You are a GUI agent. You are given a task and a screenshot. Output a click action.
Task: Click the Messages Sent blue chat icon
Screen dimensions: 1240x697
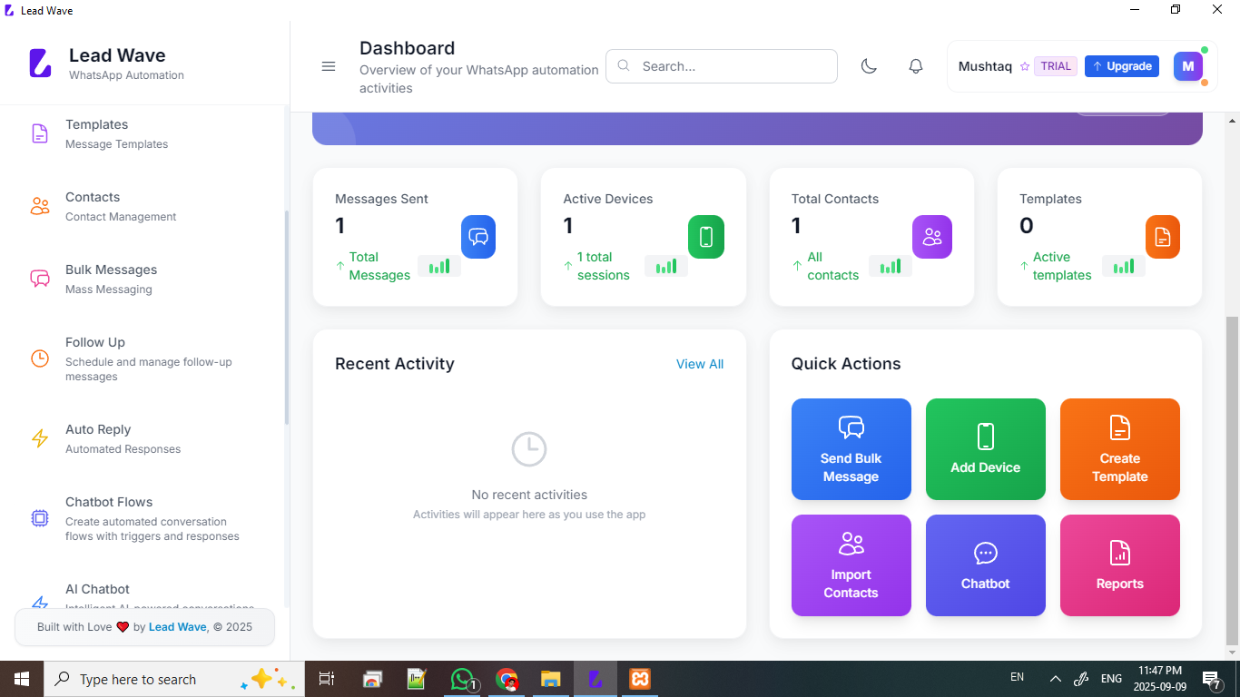(478, 237)
